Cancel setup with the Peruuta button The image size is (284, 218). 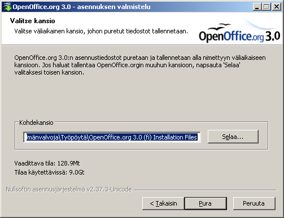coord(254,203)
